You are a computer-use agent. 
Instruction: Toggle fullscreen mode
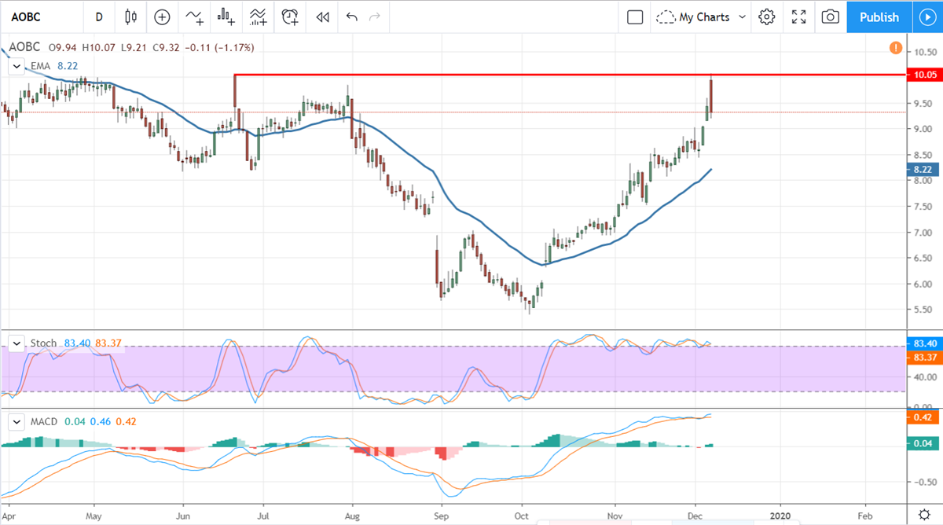click(x=799, y=17)
